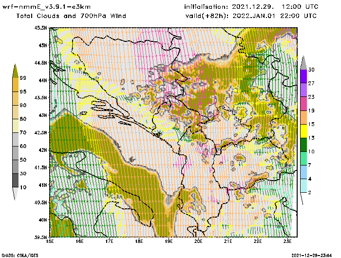Click the 21E longitude axis label
Image resolution: width=341 pixels, height=258 pixels.
click(228, 241)
